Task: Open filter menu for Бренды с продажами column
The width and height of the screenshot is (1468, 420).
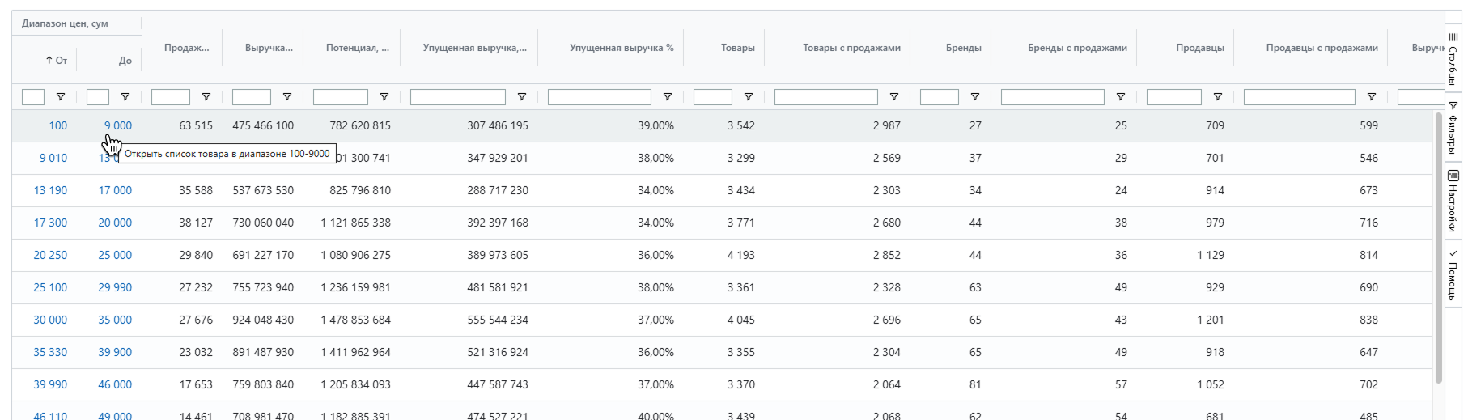Action: pyautogui.click(x=1121, y=97)
